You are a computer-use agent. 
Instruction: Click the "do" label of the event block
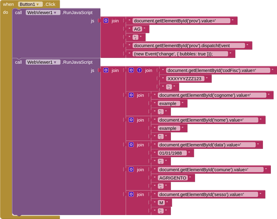[x=5, y=12]
